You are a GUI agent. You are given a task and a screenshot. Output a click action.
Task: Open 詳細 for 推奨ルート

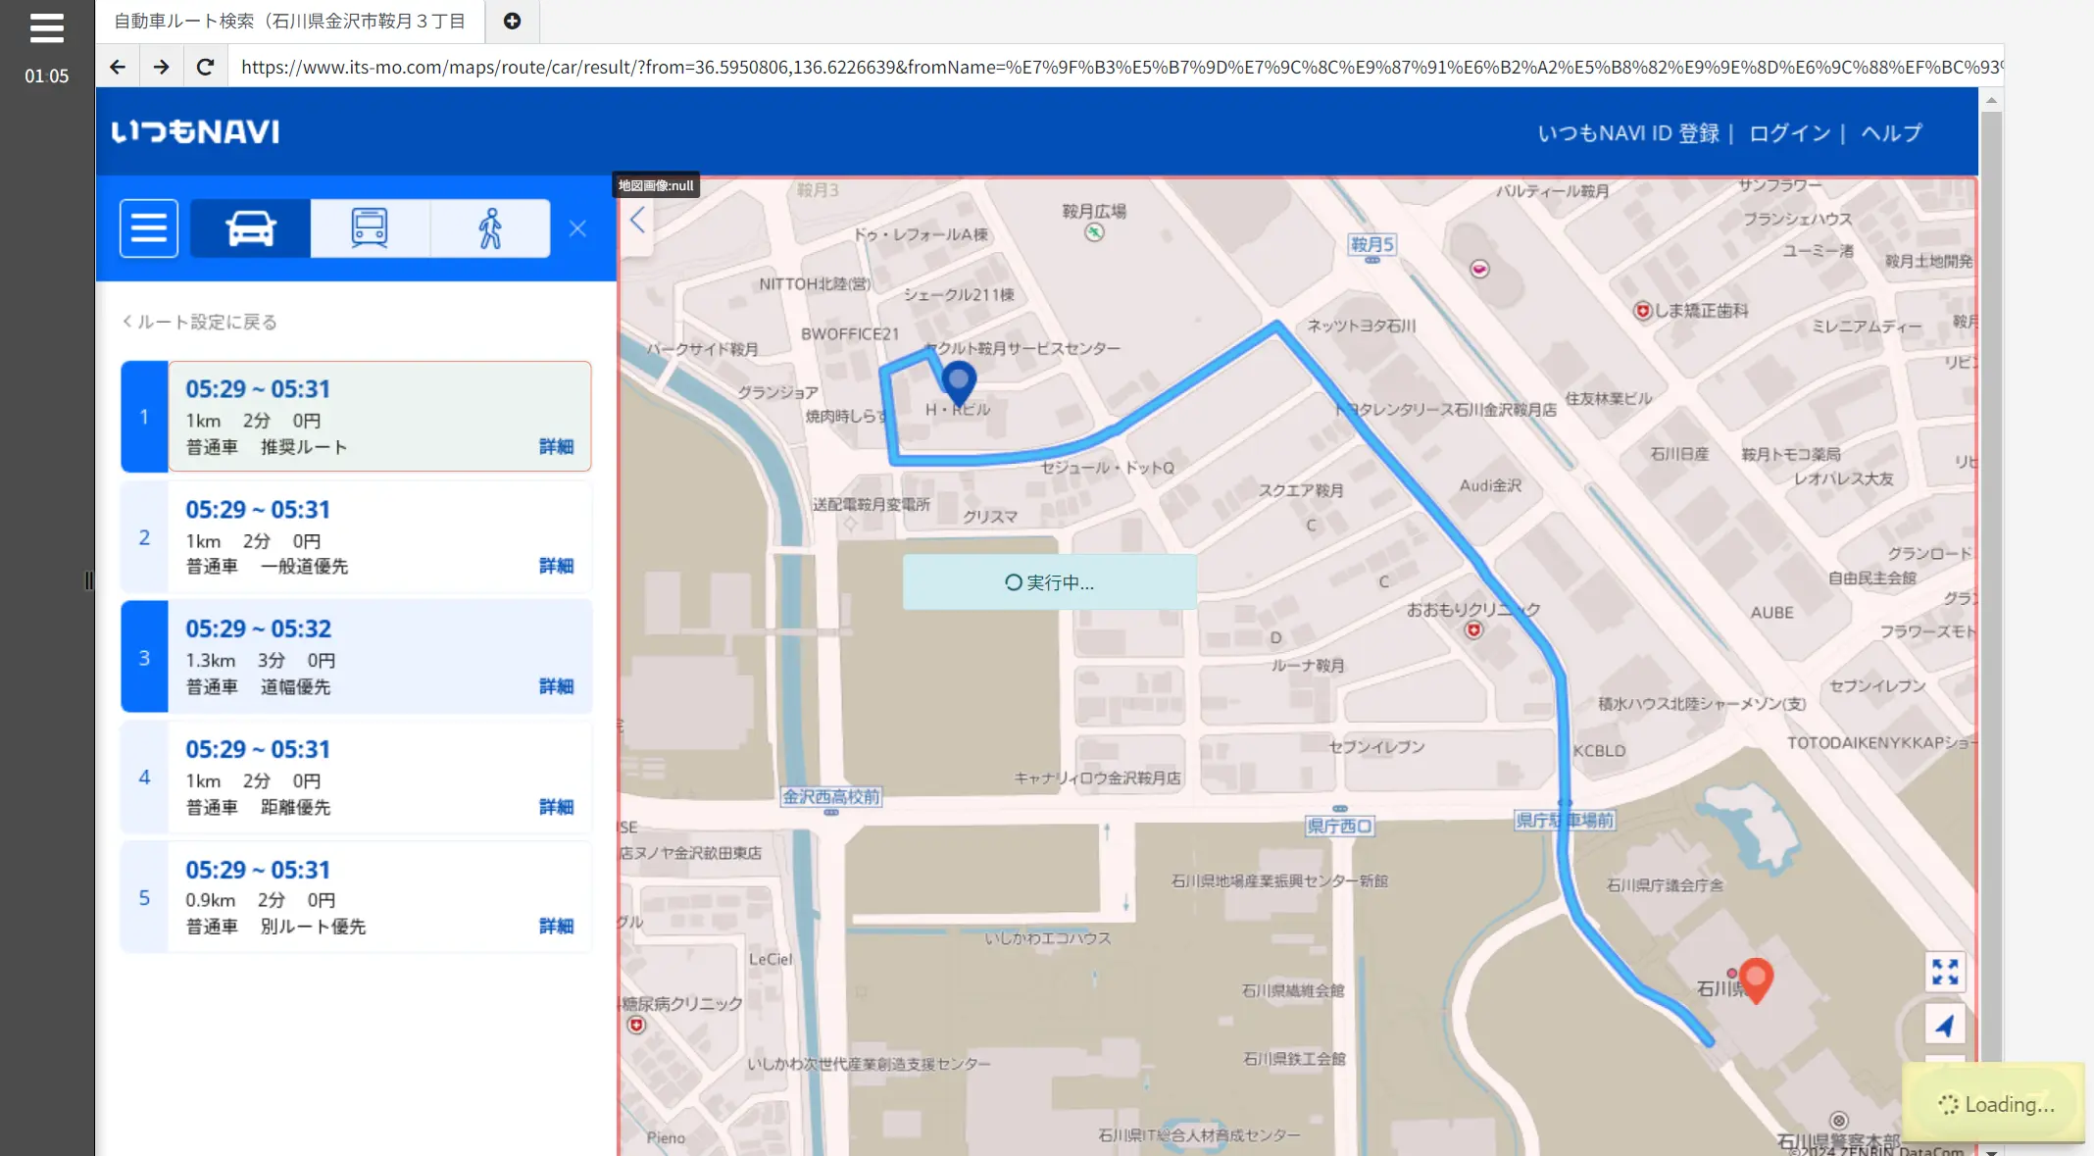click(556, 447)
